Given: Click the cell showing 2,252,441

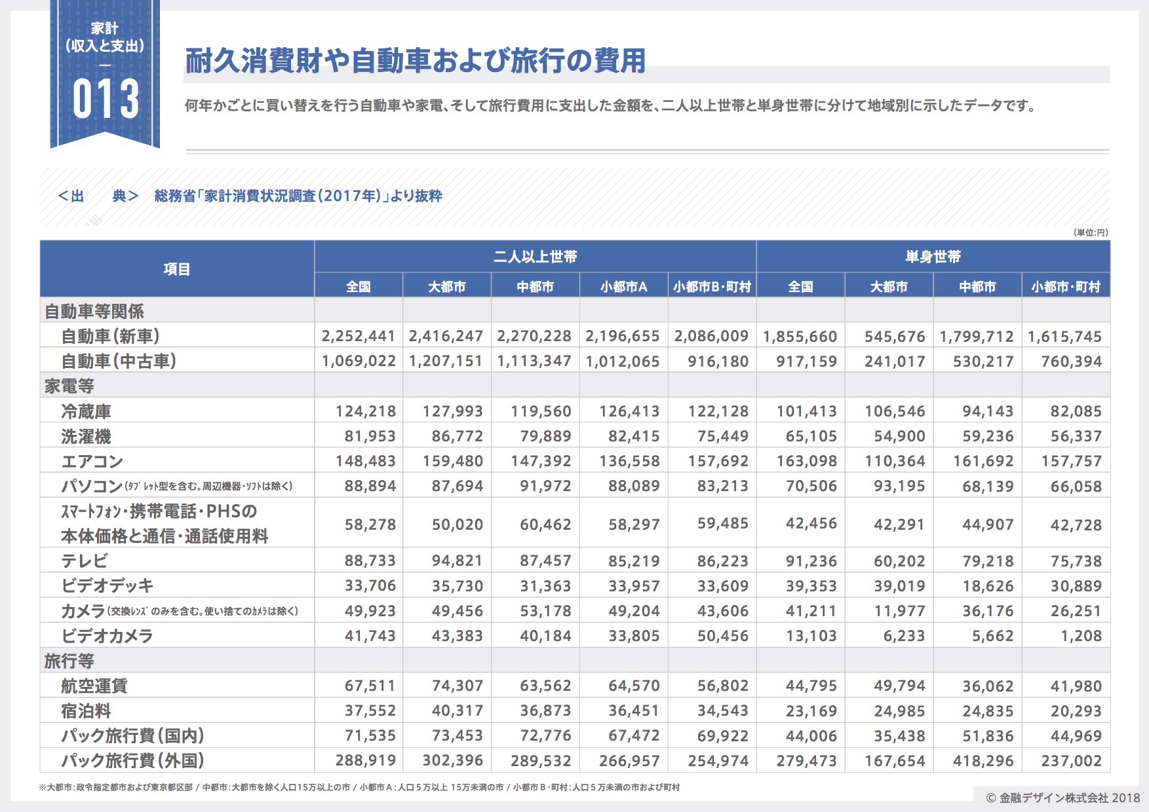Looking at the screenshot, I should [359, 336].
